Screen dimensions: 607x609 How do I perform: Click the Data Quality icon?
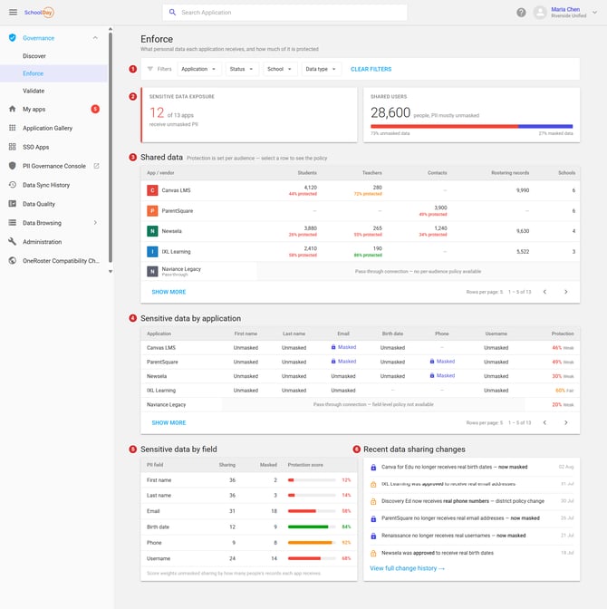pos(13,204)
